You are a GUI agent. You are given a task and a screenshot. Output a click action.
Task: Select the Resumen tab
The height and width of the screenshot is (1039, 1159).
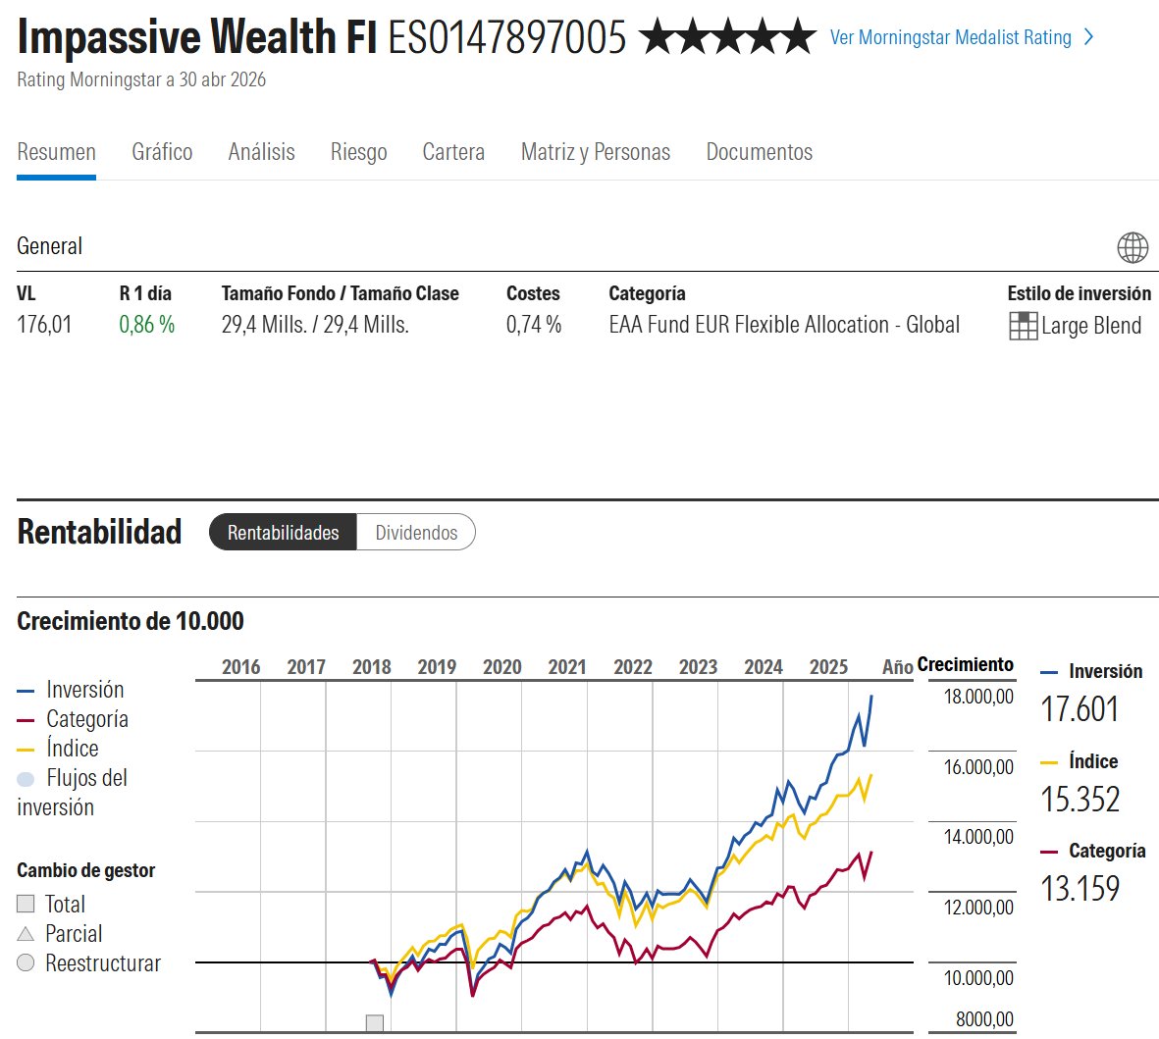pos(56,152)
